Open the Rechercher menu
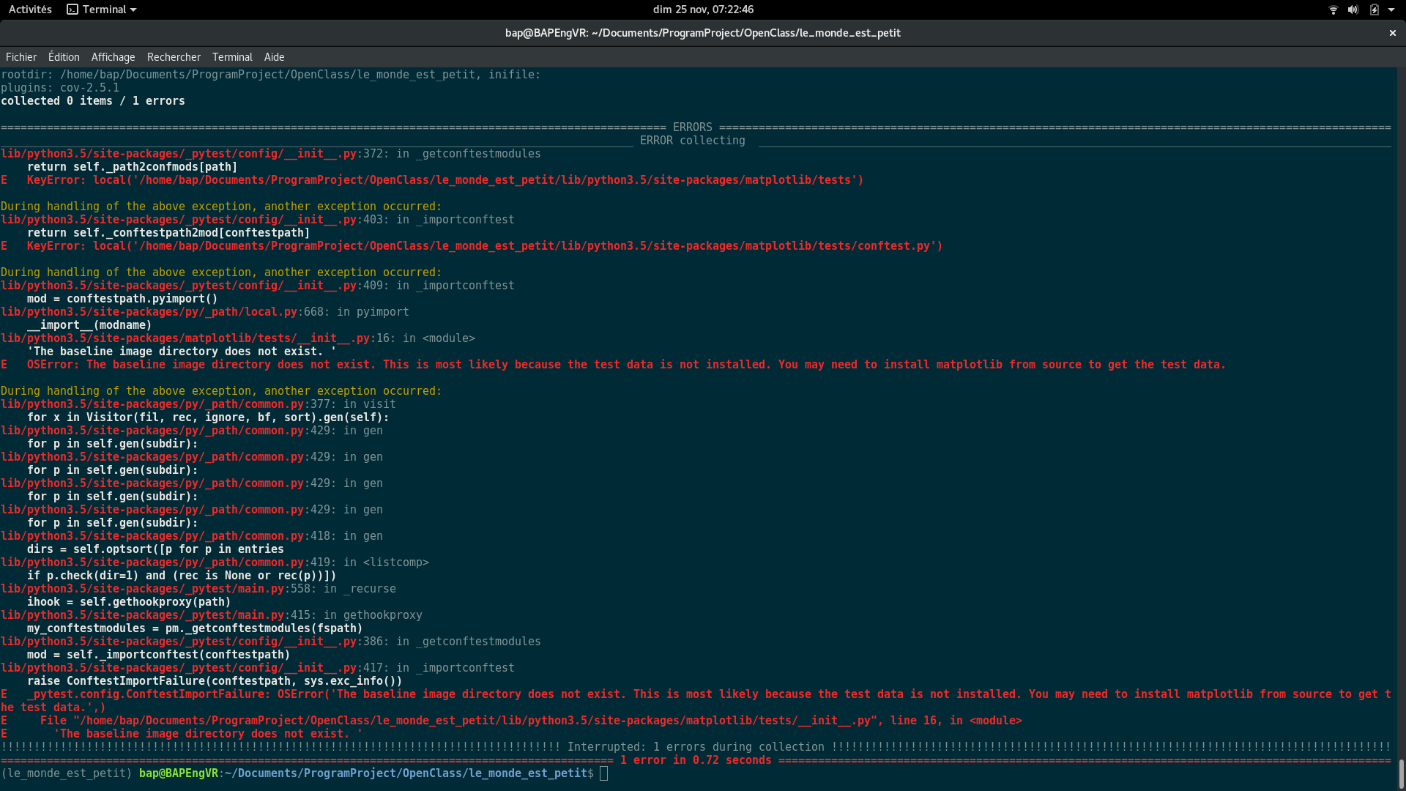The height and width of the screenshot is (791, 1406). [174, 56]
